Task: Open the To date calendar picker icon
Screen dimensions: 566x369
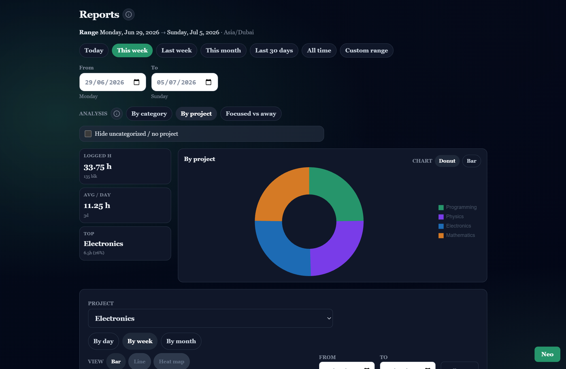Action: pyautogui.click(x=208, y=82)
